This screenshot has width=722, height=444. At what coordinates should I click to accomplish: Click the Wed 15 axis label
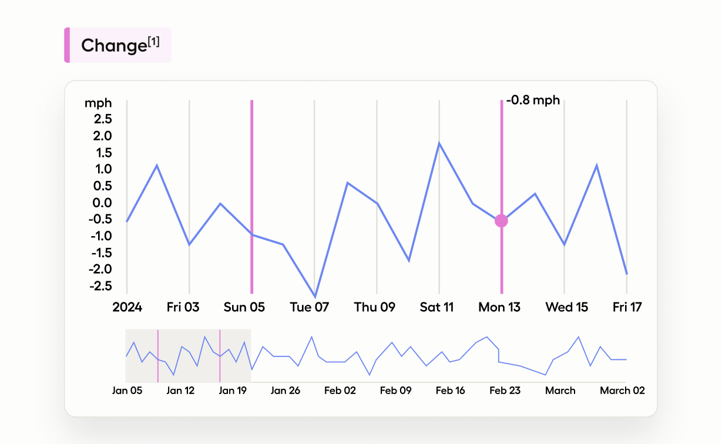coord(566,307)
